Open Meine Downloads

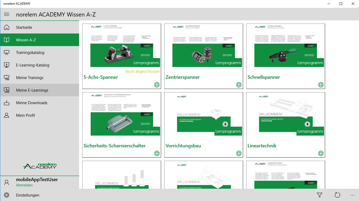point(39,103)
